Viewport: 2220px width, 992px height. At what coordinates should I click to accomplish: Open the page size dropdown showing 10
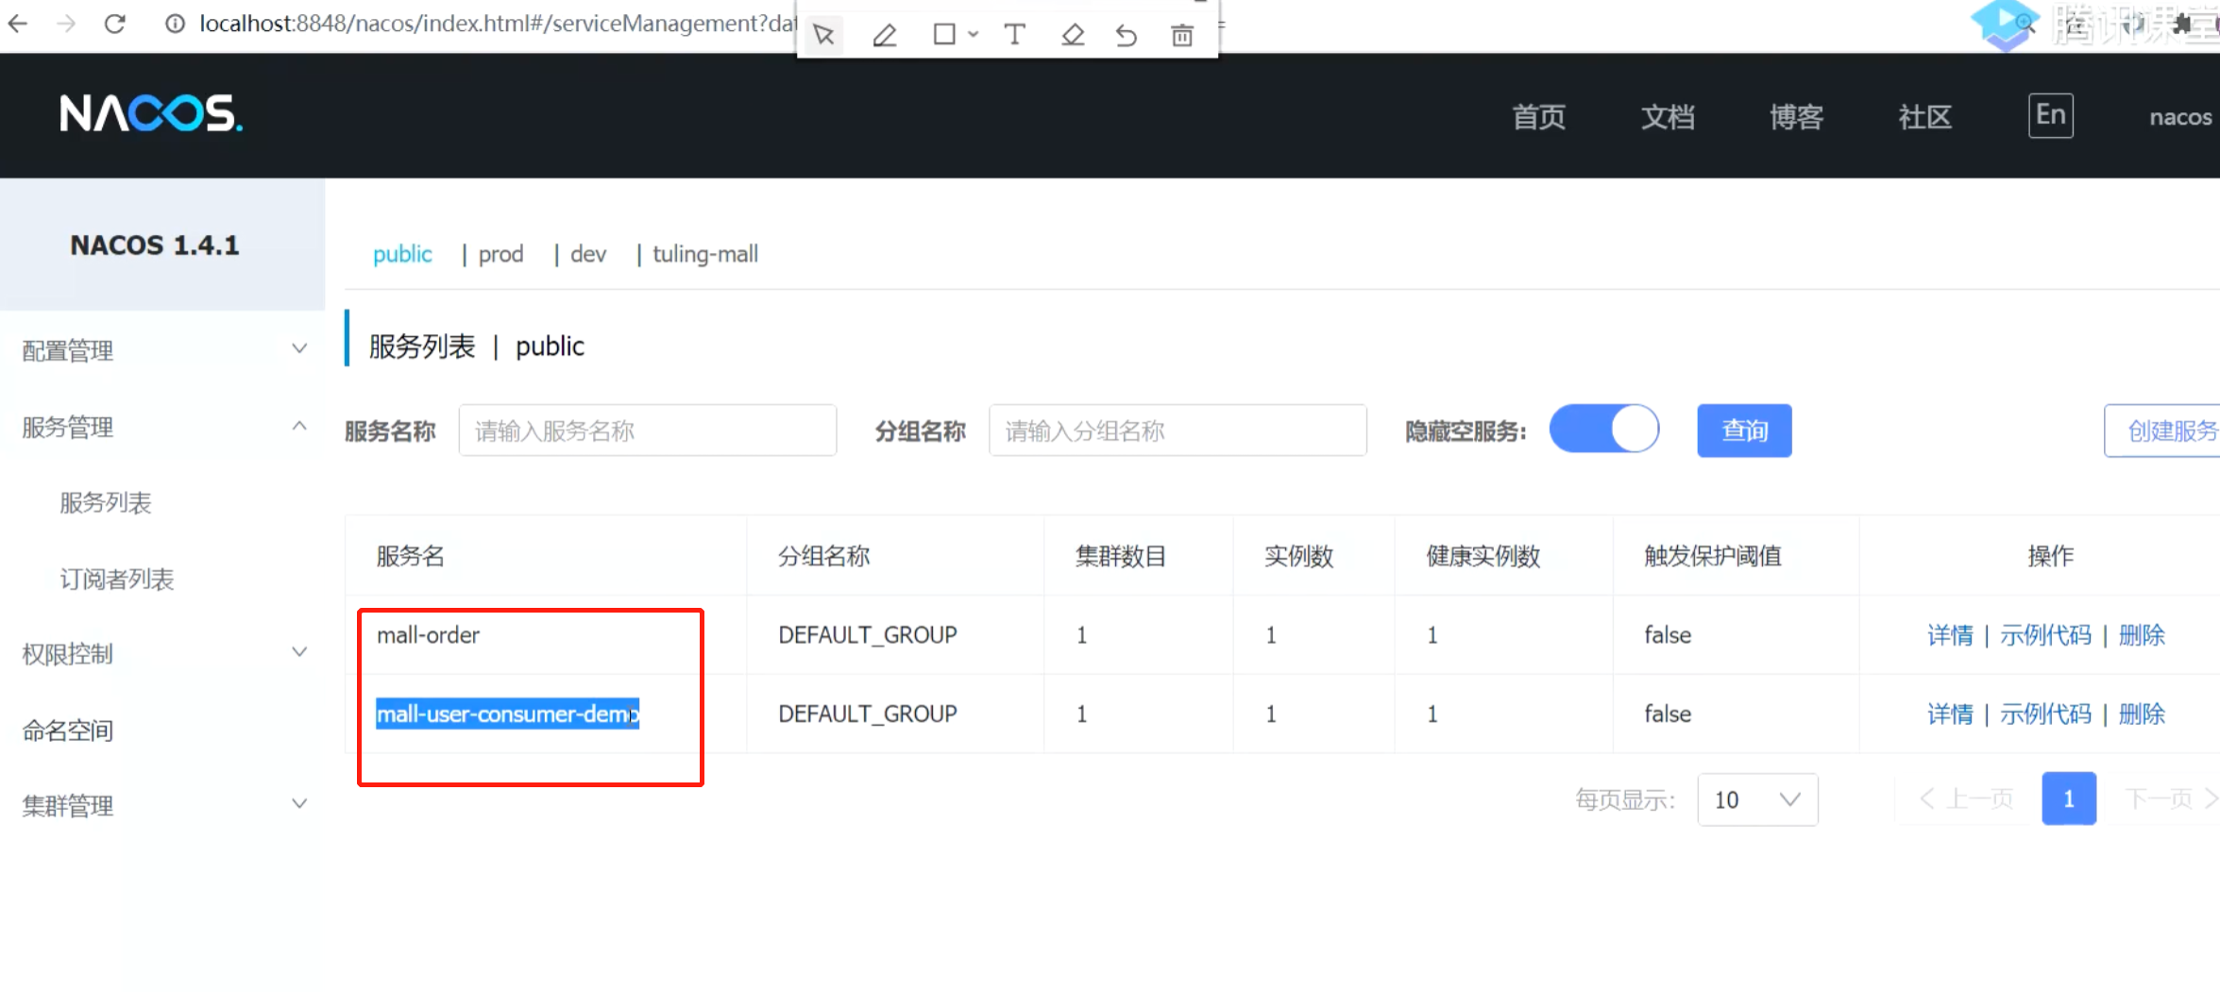(x=1757, y=799)
